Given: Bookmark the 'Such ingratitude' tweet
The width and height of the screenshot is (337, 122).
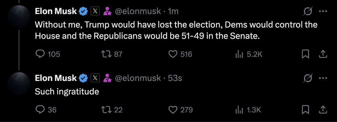Looking at the screenshot, I should pos(305,110).
